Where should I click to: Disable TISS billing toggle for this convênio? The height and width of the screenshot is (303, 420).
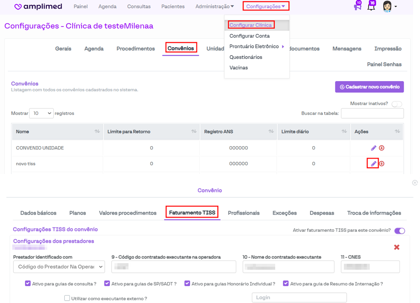[400, 231]
